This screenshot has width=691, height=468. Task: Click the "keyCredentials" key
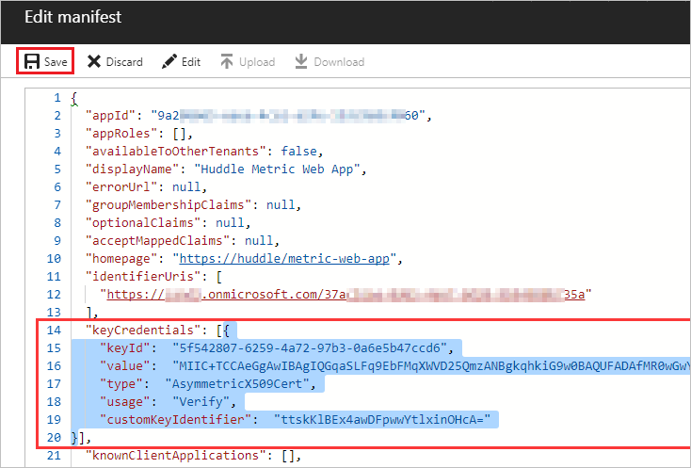[x=143, y=331]
